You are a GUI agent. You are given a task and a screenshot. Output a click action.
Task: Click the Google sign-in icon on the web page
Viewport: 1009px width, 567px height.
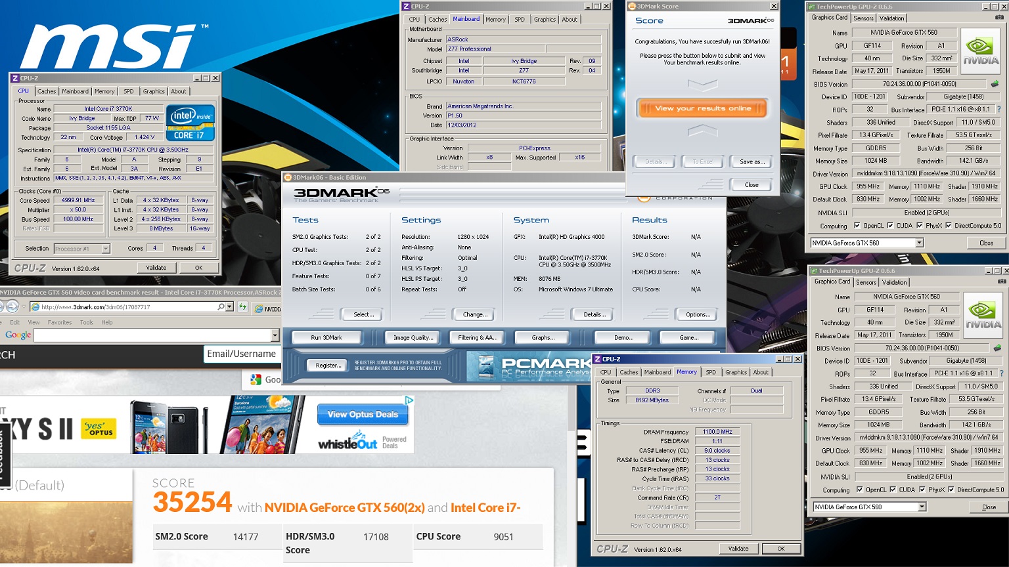pyautogui.click(x=255, y=379)
